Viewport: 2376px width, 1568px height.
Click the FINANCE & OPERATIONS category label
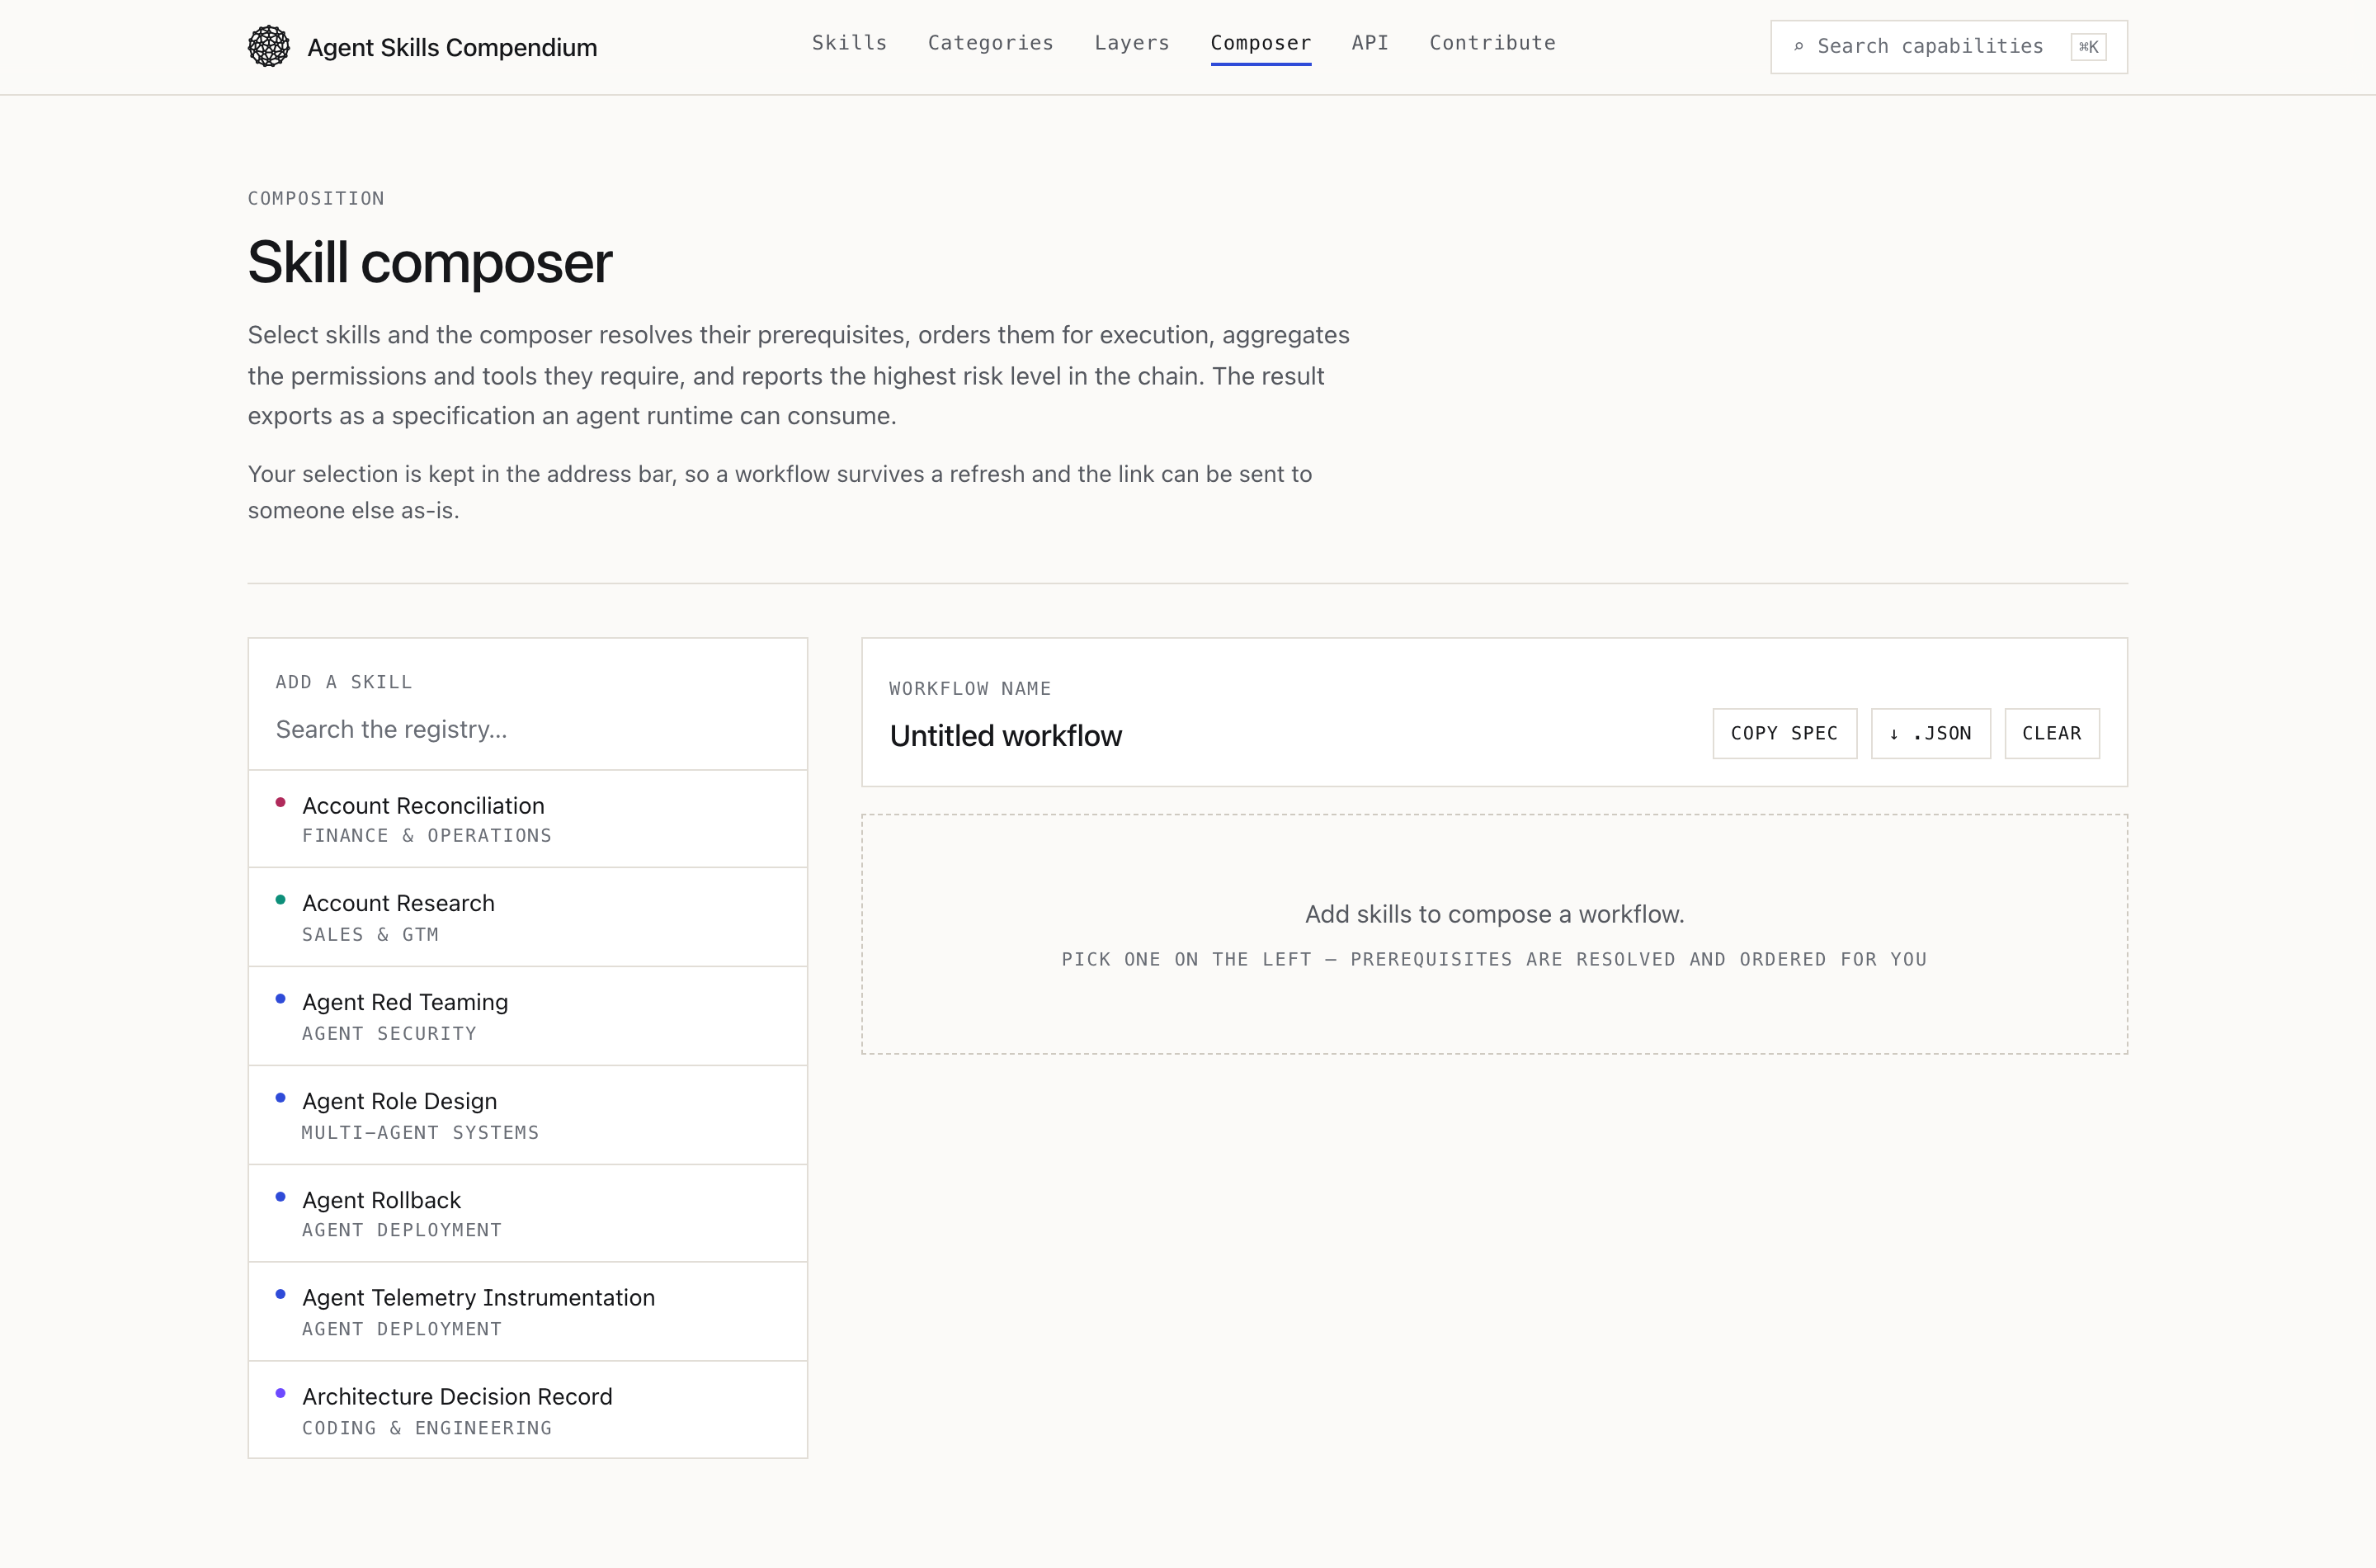point(427,835)
